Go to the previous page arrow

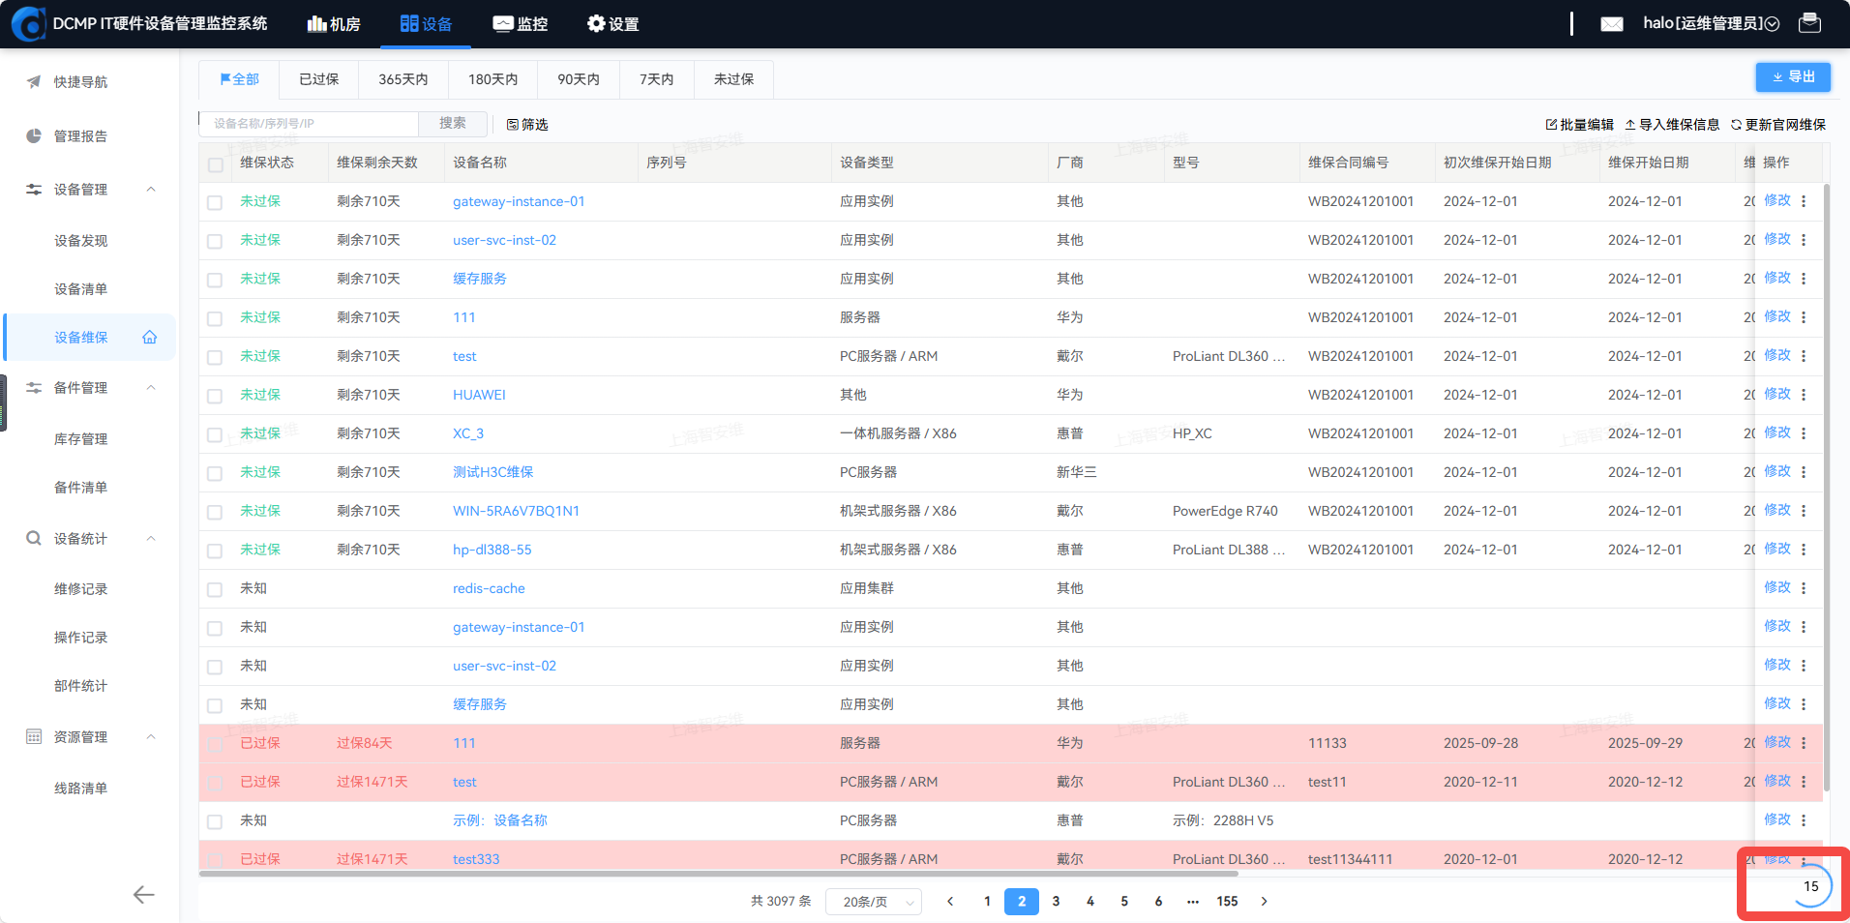tap(950, 902)
